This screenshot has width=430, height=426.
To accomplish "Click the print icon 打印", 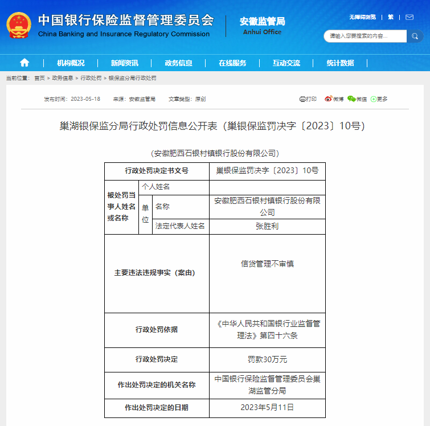I will 308,99.
